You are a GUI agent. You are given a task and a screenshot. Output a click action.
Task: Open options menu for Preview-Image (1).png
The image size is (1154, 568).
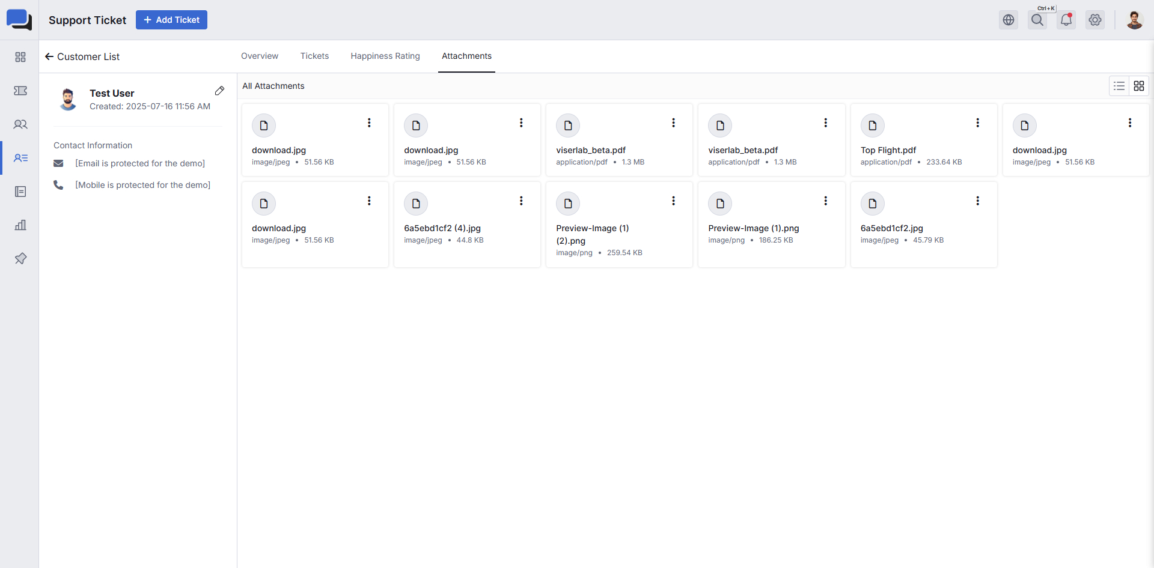826,201
